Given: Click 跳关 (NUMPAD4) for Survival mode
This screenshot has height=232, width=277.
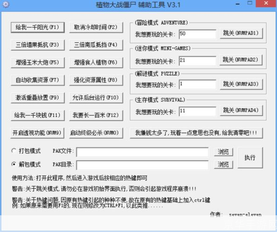Looking at the screenshot, I should click(241, 110).
